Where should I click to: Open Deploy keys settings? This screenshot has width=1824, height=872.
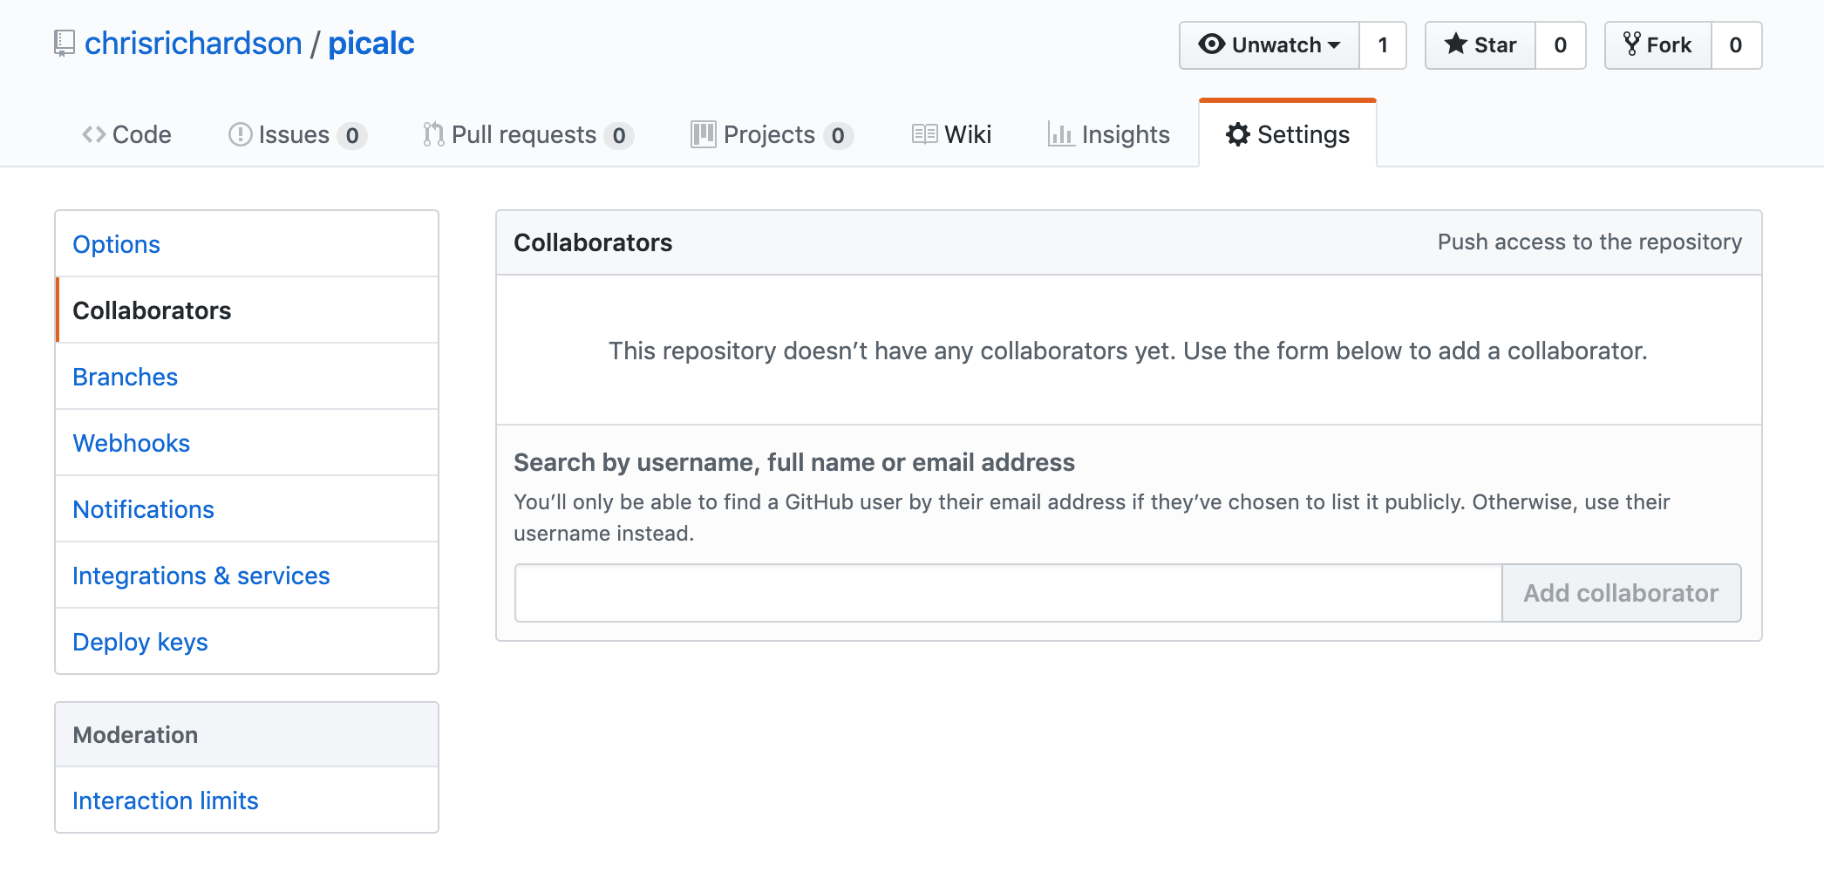(247, 642)
